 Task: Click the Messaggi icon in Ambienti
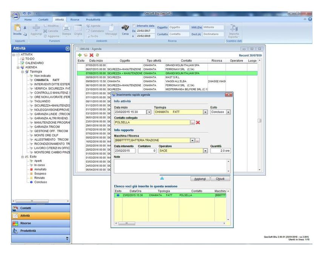(x=111, y=28)
